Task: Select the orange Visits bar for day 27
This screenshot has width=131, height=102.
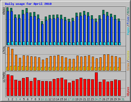Action: point(108,62)
